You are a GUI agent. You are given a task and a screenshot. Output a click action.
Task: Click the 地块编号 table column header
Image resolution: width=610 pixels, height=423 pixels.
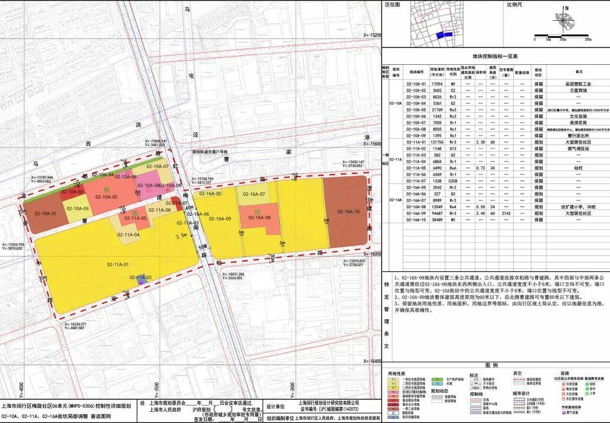(417, 72)
